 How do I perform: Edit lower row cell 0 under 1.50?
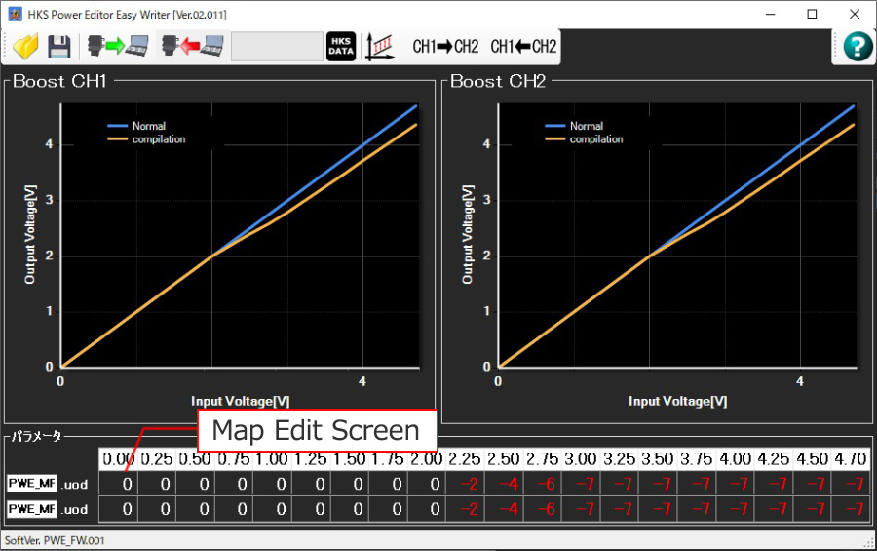350,509
